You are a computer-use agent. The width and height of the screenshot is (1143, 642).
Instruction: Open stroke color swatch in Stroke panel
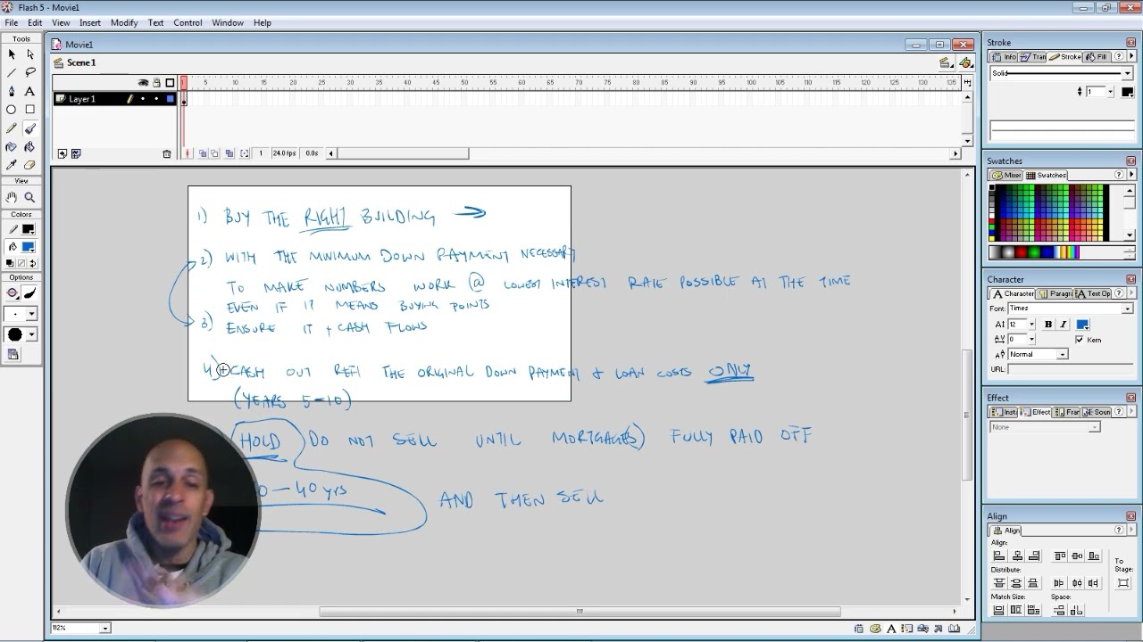pos(1128,92)
